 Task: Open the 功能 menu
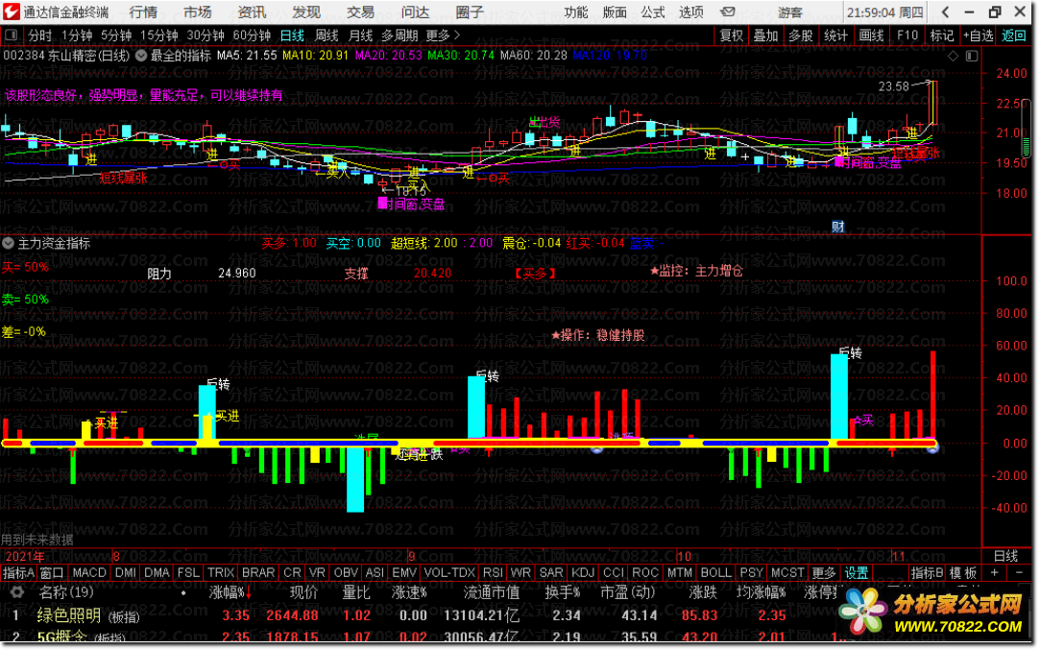576,12
